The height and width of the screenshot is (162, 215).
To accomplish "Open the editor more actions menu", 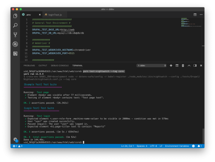I will (x=201, y=15).
